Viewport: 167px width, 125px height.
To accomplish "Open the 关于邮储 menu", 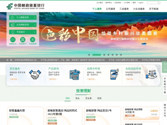I will 154,9.
